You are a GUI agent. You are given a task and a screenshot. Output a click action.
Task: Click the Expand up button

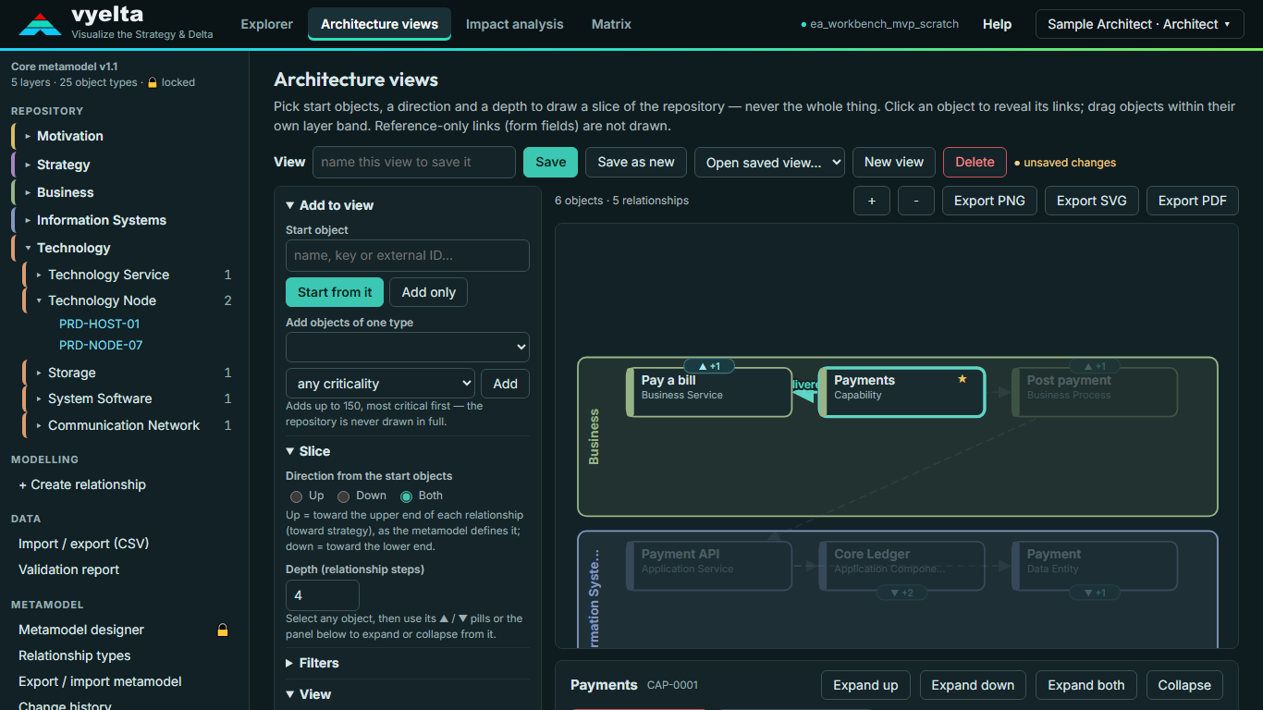(865, 685)
